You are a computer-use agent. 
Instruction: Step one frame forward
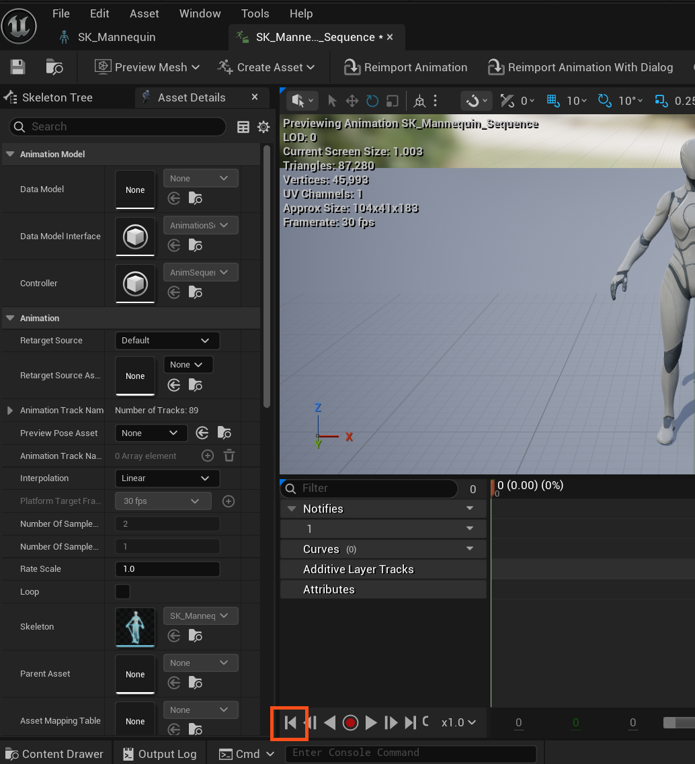tap(391, 722)
